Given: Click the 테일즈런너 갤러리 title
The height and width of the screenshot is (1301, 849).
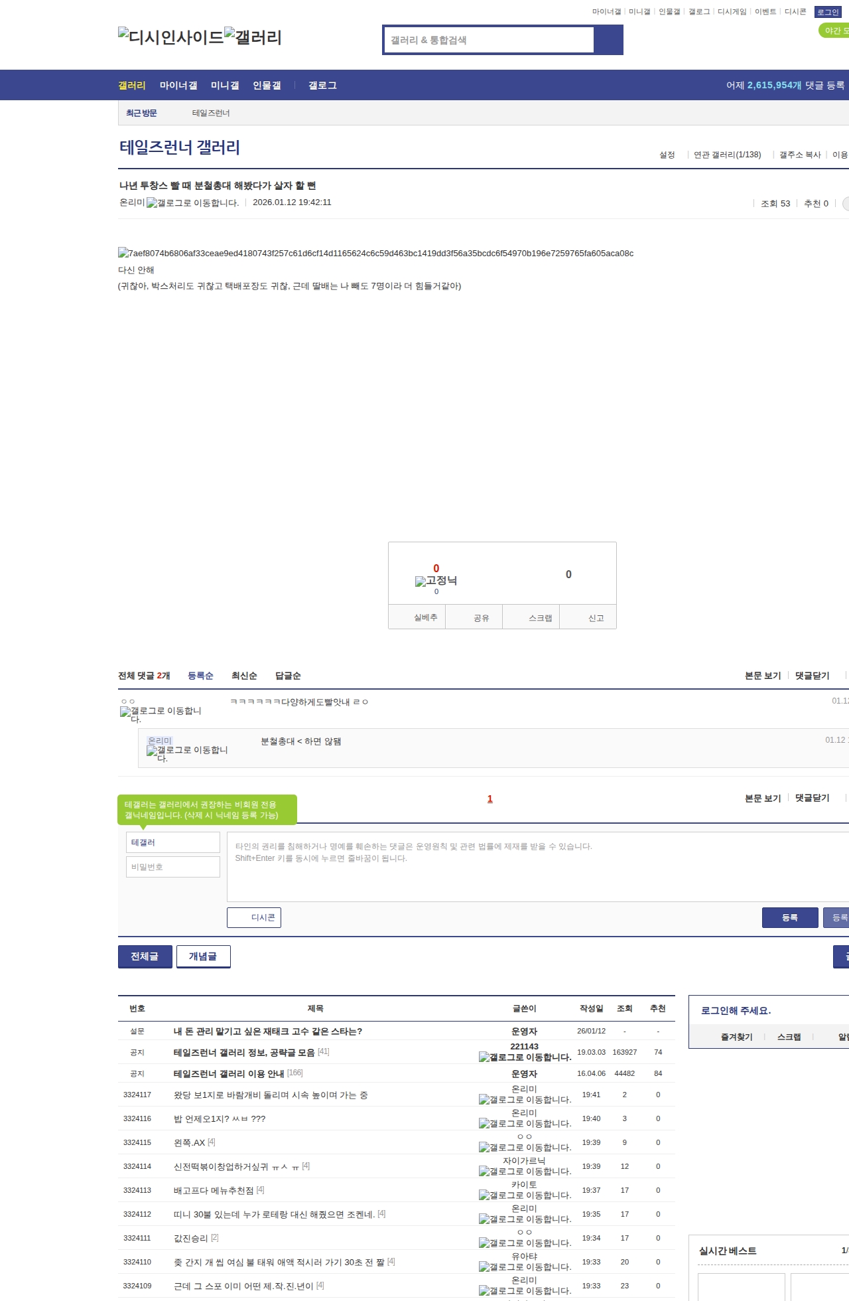Looking at the screenshot, I should pyautogui.click(x=180, y=147).
